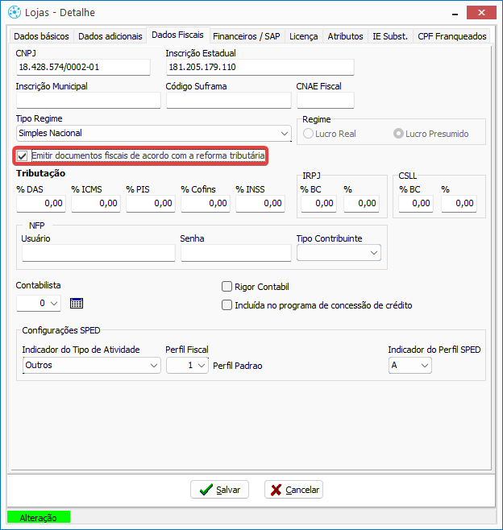Check Incluída no programa de concessão de crédito

pos(227,305)
